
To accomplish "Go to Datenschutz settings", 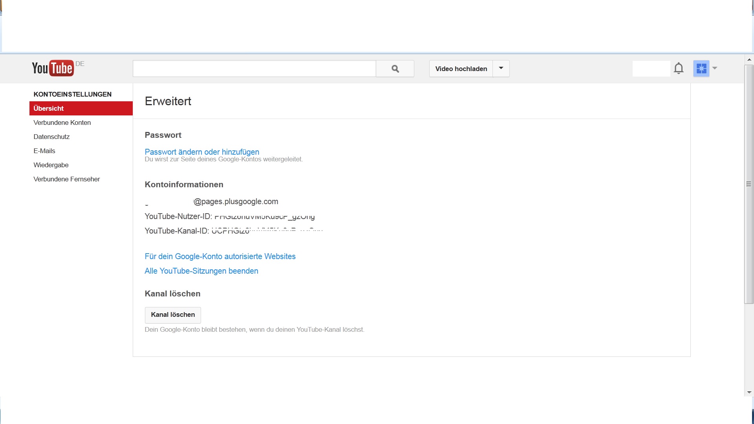I will pyautogui.click(x=51, y=137).
